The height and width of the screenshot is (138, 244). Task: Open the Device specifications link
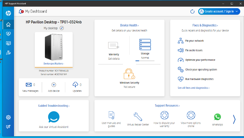coord(54,64)
